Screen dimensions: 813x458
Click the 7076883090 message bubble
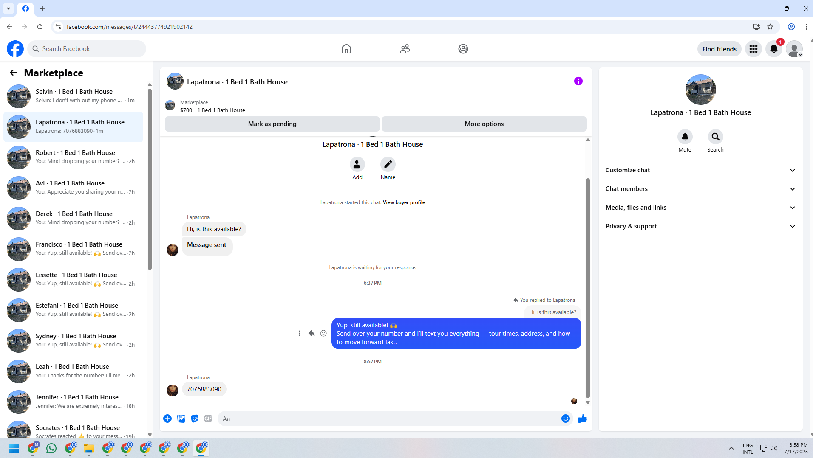pyautogui.click(x=204, y=389)
